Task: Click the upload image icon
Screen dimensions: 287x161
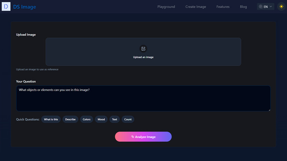Action: point(143,49)
